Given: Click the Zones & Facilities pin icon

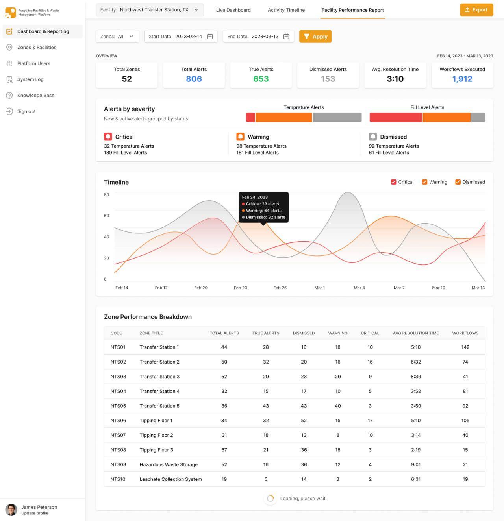Looking at the screenshot, I should 9,48.
